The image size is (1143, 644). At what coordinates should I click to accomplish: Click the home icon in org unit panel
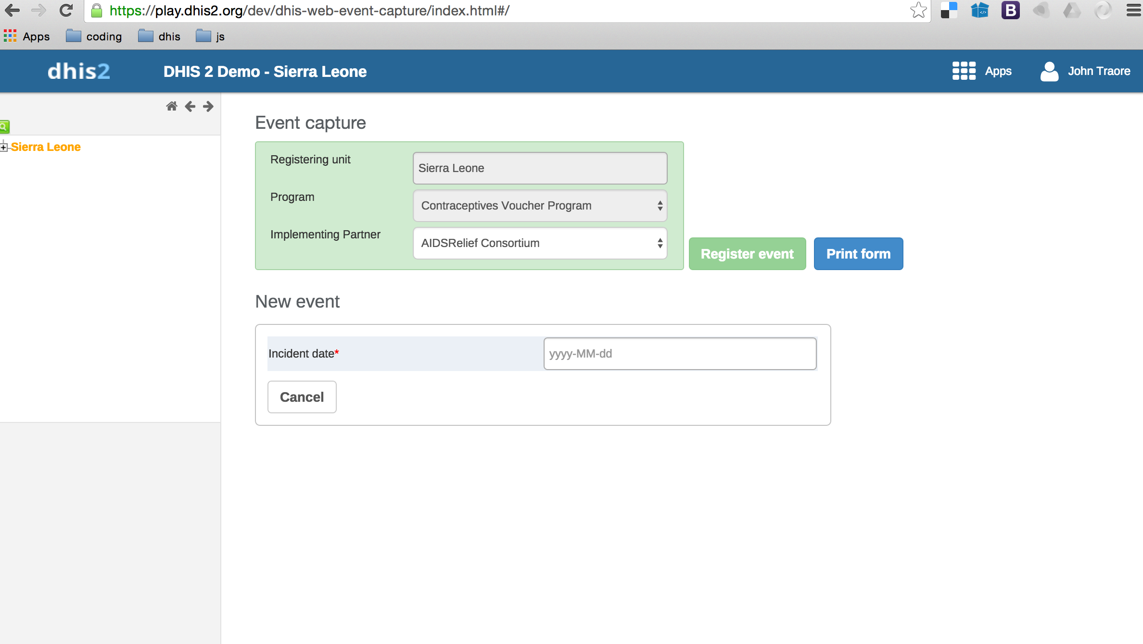point(171,106)
